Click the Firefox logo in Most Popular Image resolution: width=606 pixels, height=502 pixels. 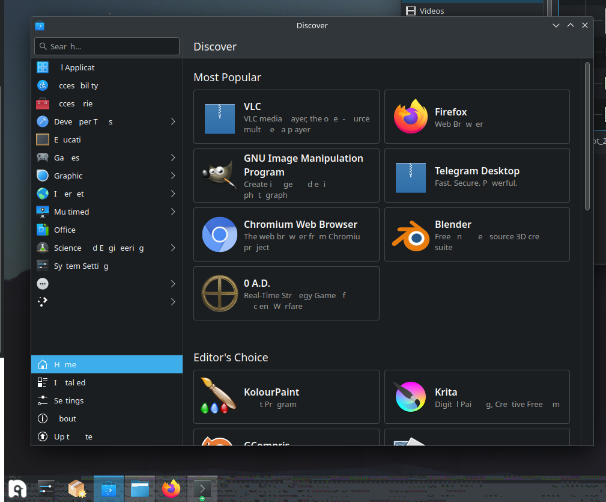click(x=410, y=117)
